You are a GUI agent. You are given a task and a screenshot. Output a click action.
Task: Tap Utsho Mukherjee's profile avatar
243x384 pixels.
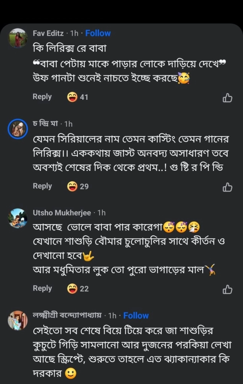(18, 218)
